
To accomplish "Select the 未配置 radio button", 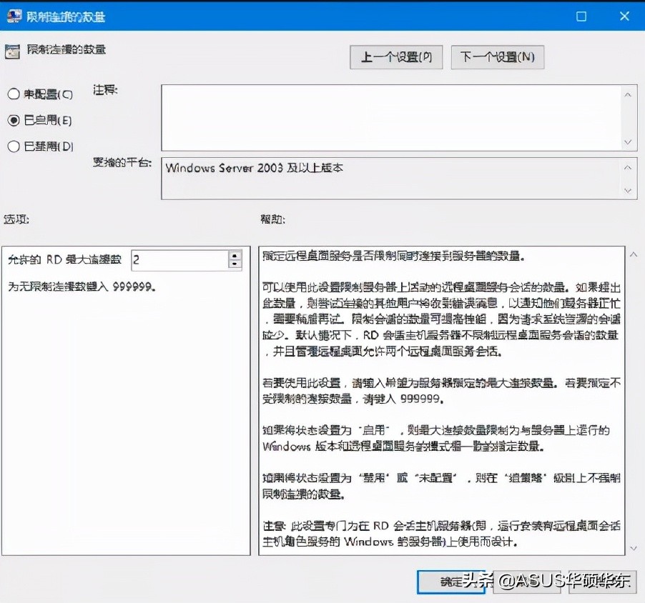I will tap(12, 94).
